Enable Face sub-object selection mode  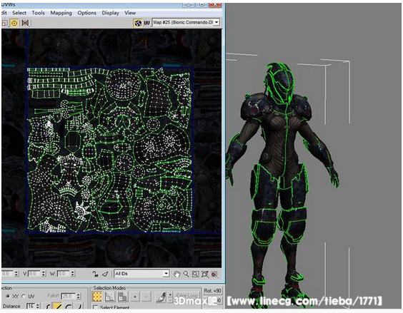click(123, 297)
